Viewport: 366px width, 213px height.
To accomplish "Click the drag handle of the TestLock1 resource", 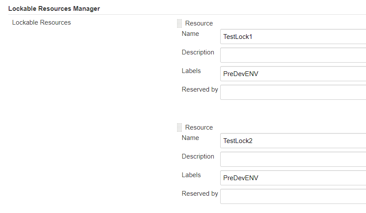I will tap(179, 23).
